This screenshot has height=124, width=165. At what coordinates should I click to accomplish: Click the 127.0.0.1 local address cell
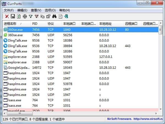point(106,57)
